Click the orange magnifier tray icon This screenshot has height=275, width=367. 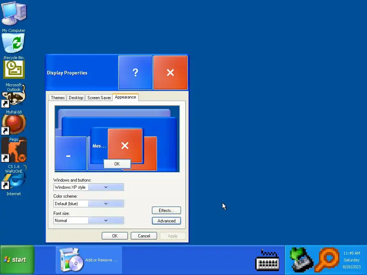328,260
